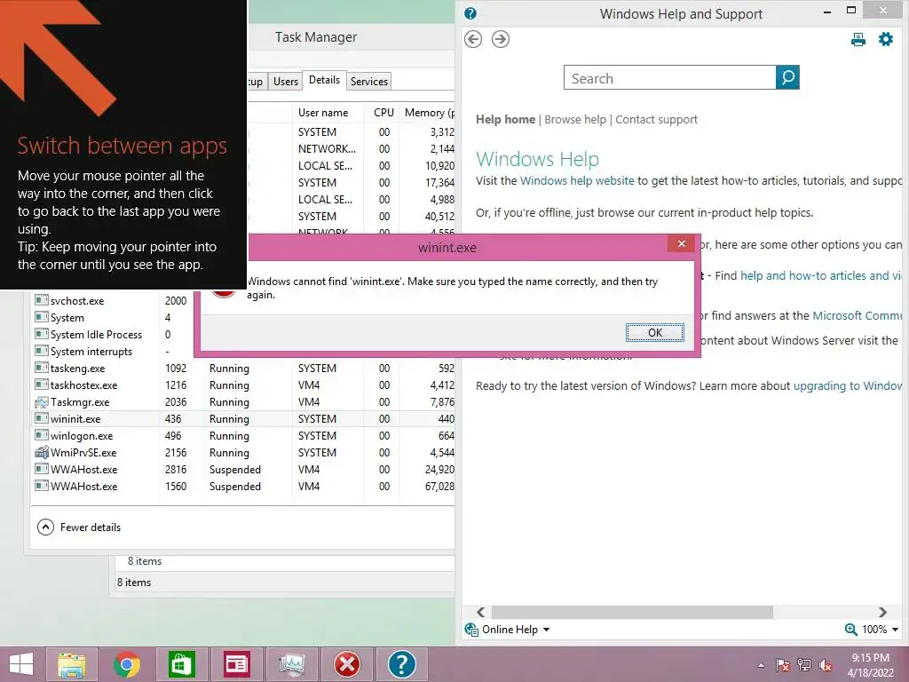The height and width of the screenshot is (682, 909).
Task: Open the Windows Start button
Action: (x=21, y=664)
